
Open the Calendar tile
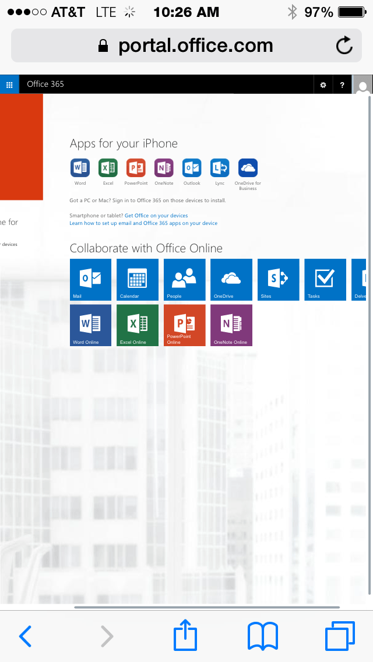click(x=138, y=280)
